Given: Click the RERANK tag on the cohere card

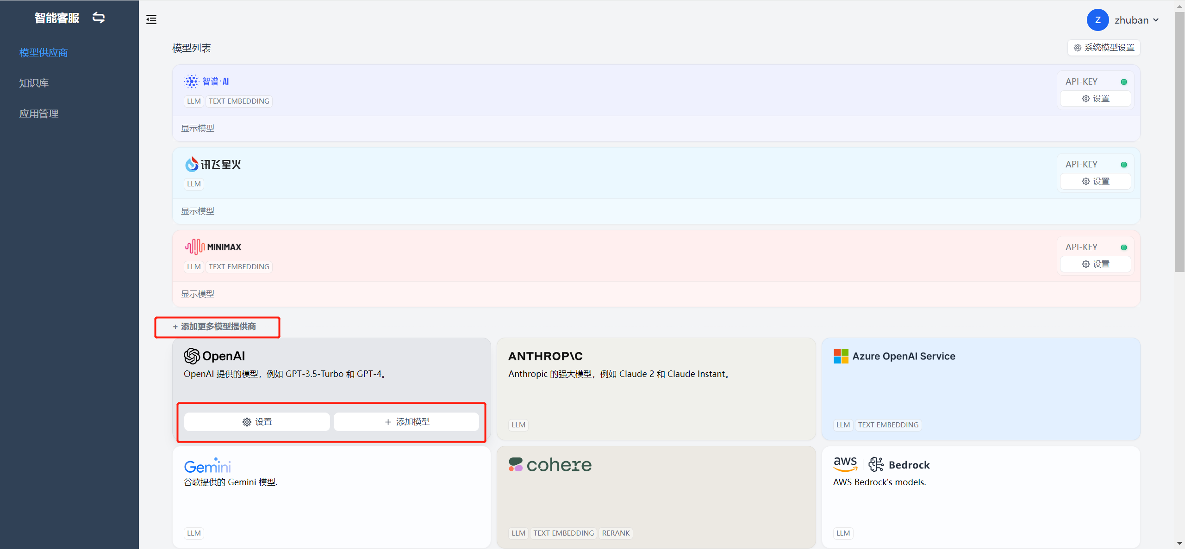Looking at the screenshot, I should click(616, 533).
